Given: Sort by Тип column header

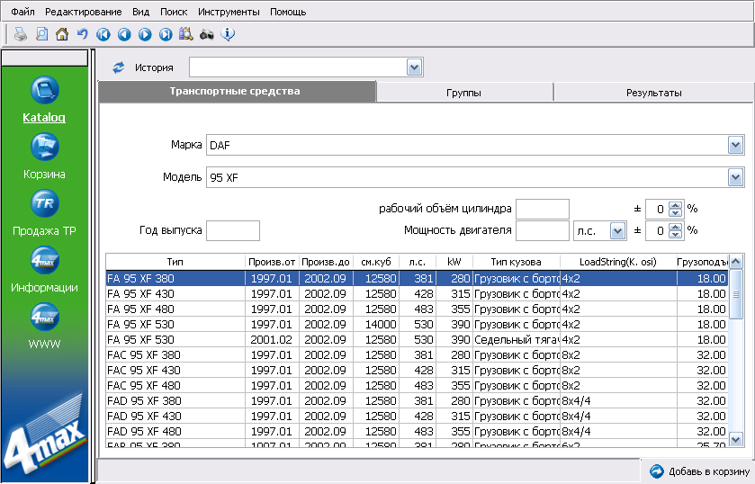Looking at the screenshot, I should point(175,262).
